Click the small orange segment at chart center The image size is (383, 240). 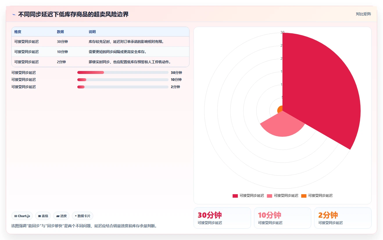[280, 110]
